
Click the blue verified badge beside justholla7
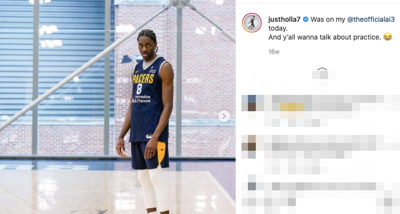pos(306,19)
